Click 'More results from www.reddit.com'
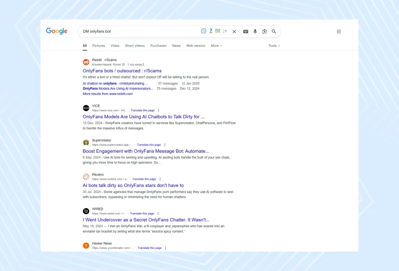 [x=107, y=94]
